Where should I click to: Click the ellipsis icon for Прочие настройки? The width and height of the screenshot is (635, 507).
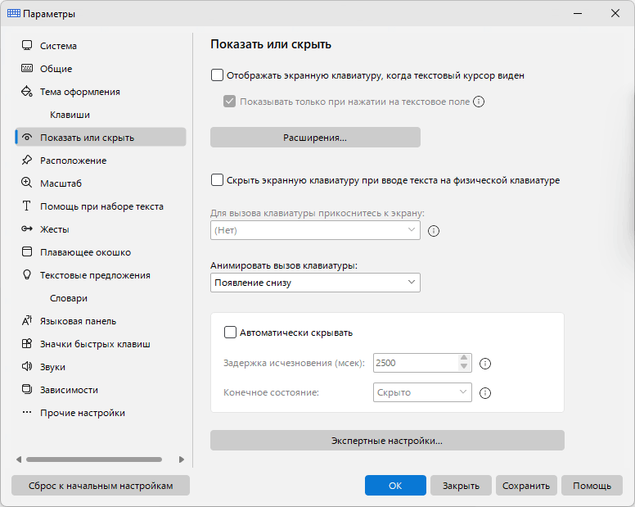click(x=27, y=412)
